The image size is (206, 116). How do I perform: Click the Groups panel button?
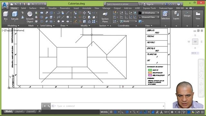(187, 14)
